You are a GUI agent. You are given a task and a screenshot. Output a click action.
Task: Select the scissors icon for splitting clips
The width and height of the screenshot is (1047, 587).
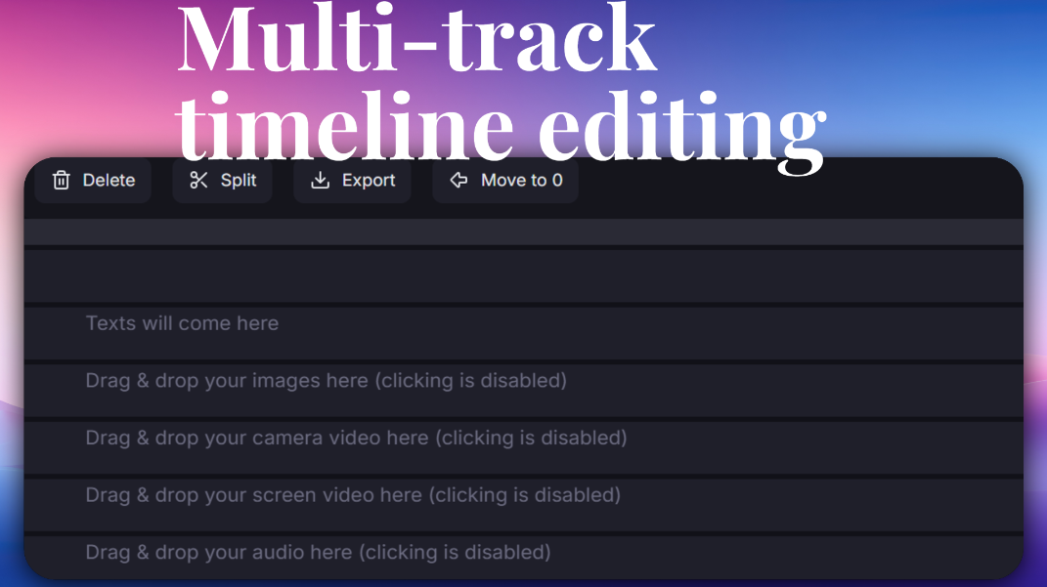198,180
